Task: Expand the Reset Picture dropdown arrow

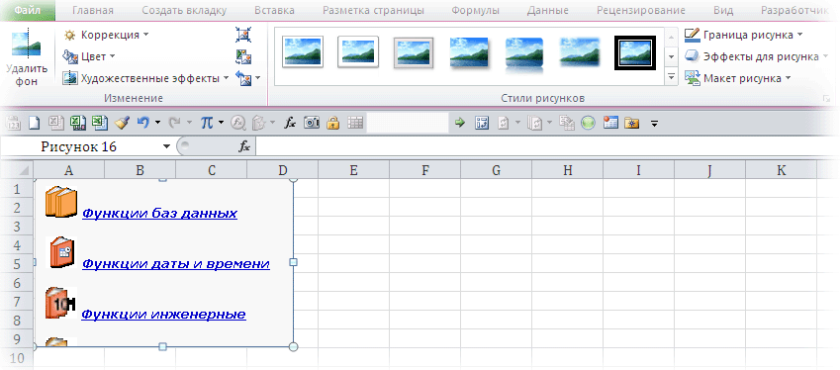Action: click(x=257, y=79)
